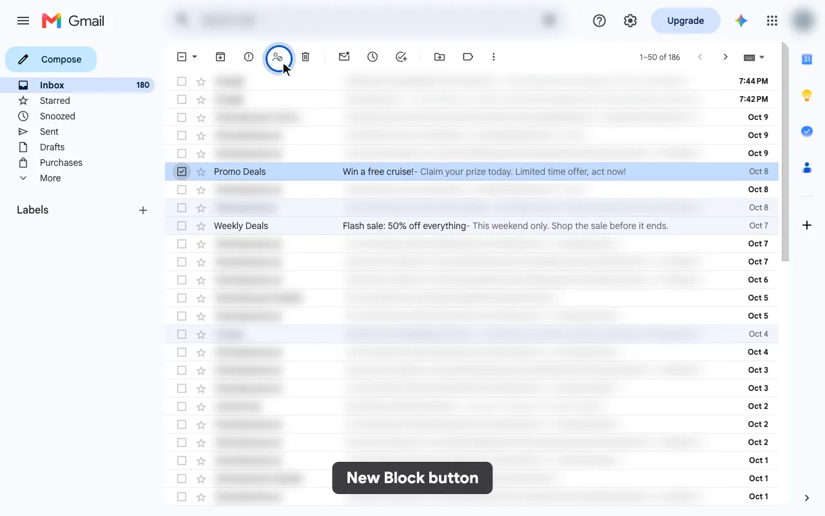Open Google Tasks side panel
Viewport: 825px width, 516px height.
coord(807,132)
